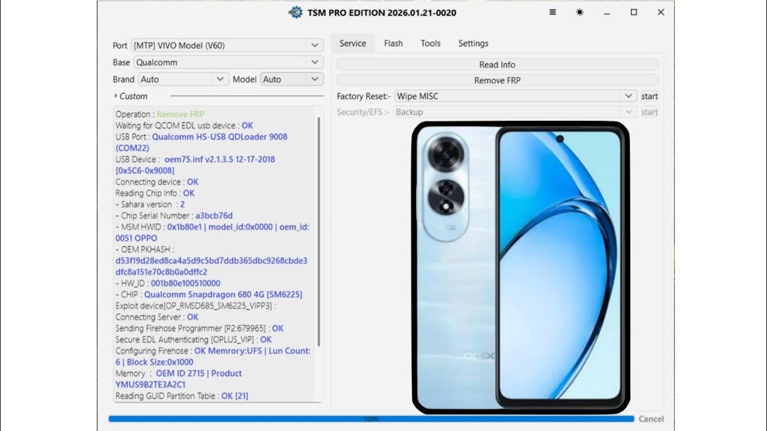
Task: Click 'Secure EDL Authenticating' log line
Action: (x=194, y=339)
